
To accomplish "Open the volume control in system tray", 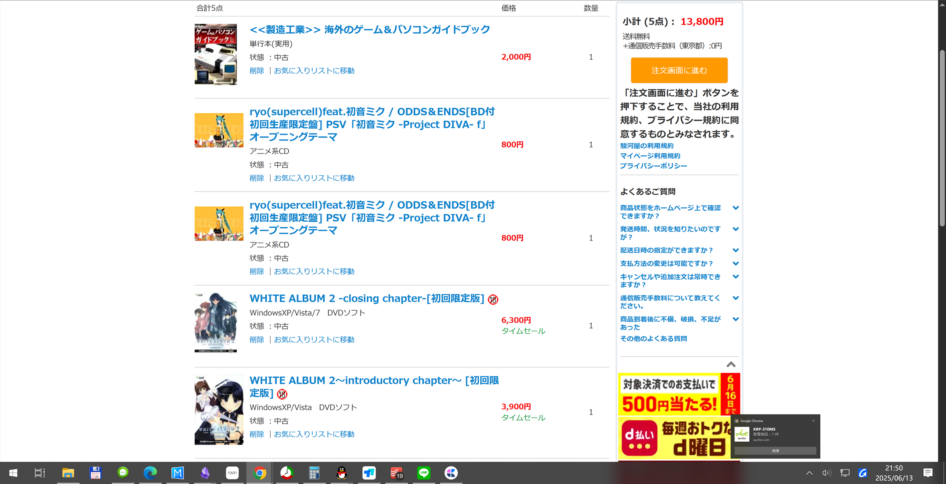I will tap(826, 473).
